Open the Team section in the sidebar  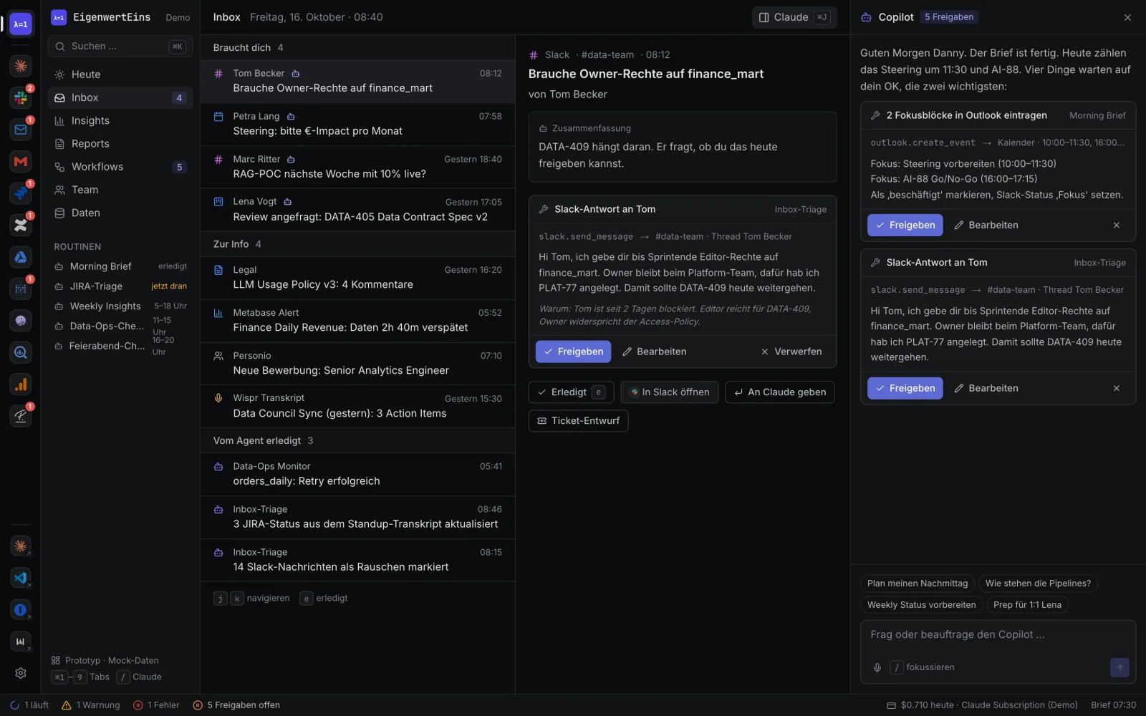120,190
